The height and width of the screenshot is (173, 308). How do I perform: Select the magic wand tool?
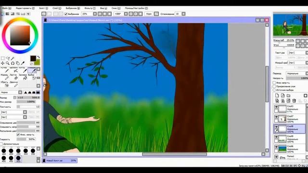click(13, 59)
